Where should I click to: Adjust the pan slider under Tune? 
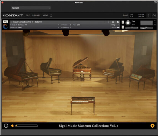(132, 28)
